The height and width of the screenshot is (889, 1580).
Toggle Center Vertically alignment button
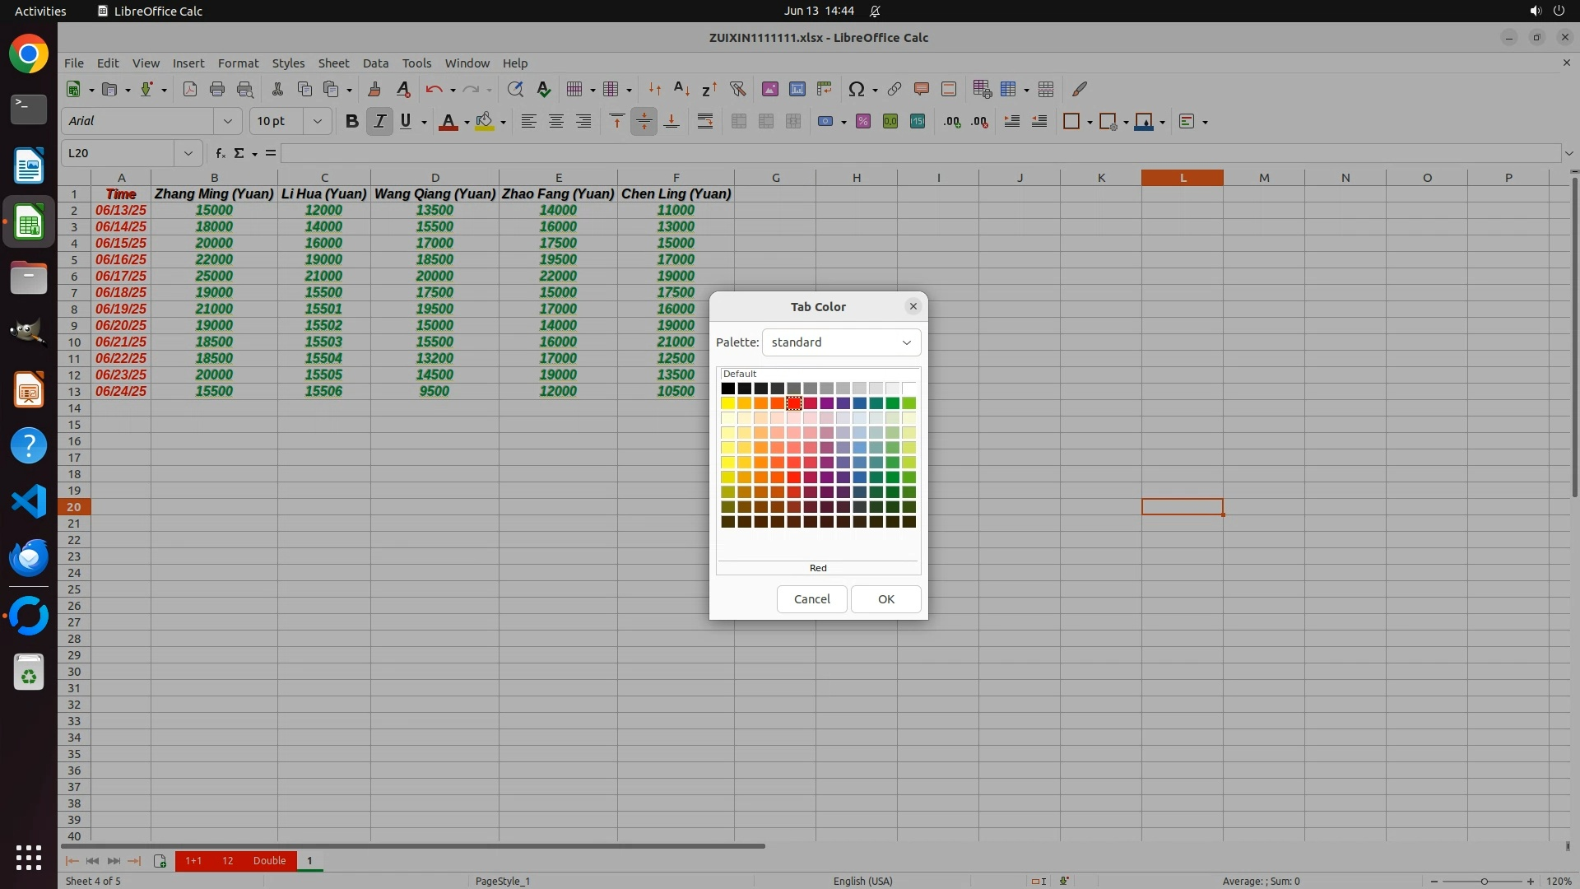tap(644, 121)
